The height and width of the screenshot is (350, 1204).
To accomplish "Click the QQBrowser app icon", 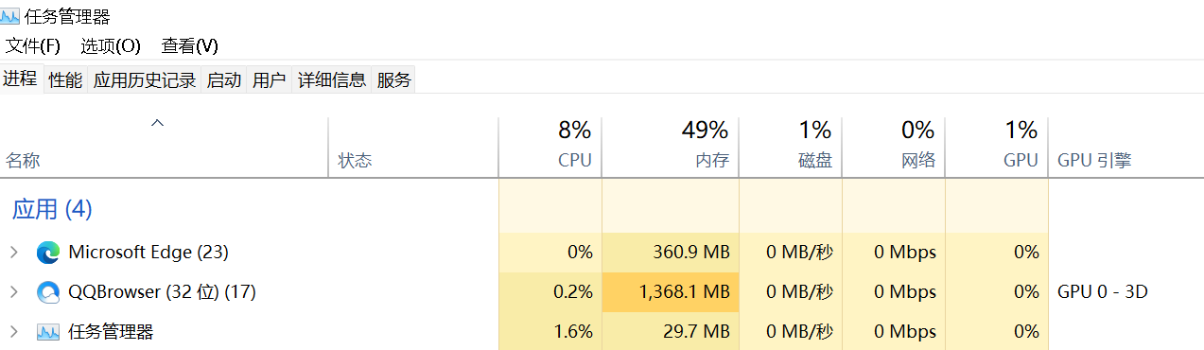I will point(48,292).
